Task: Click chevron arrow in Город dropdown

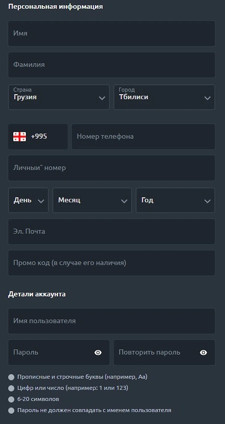Action: point(207,98)
